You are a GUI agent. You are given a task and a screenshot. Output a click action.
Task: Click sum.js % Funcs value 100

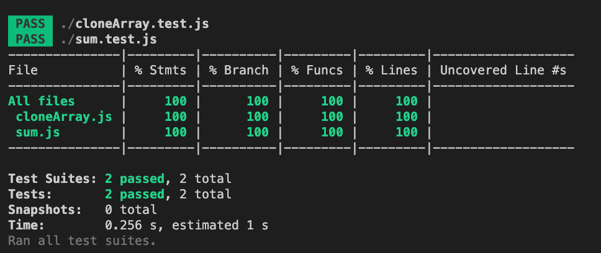pos(332,132)
